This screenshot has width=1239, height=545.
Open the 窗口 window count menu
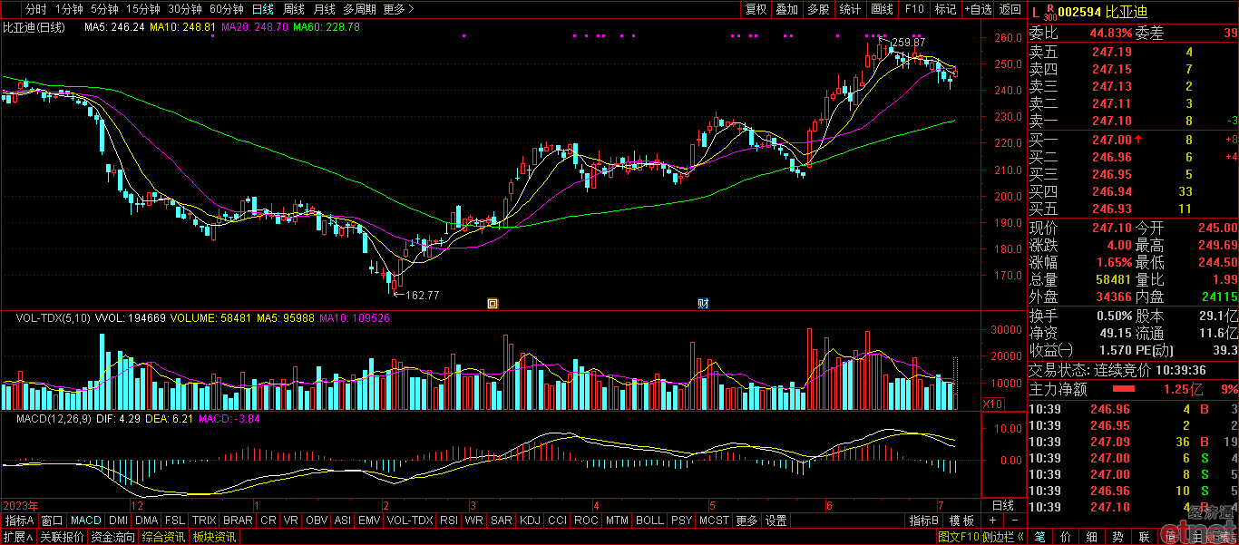pos(52,521)
